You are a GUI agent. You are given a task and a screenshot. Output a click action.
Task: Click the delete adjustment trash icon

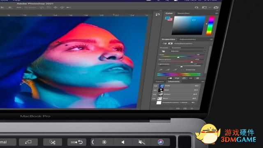198,78
